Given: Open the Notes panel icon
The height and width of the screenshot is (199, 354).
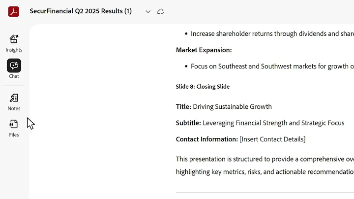Looking at the screenshot, I should coord(14,99).
